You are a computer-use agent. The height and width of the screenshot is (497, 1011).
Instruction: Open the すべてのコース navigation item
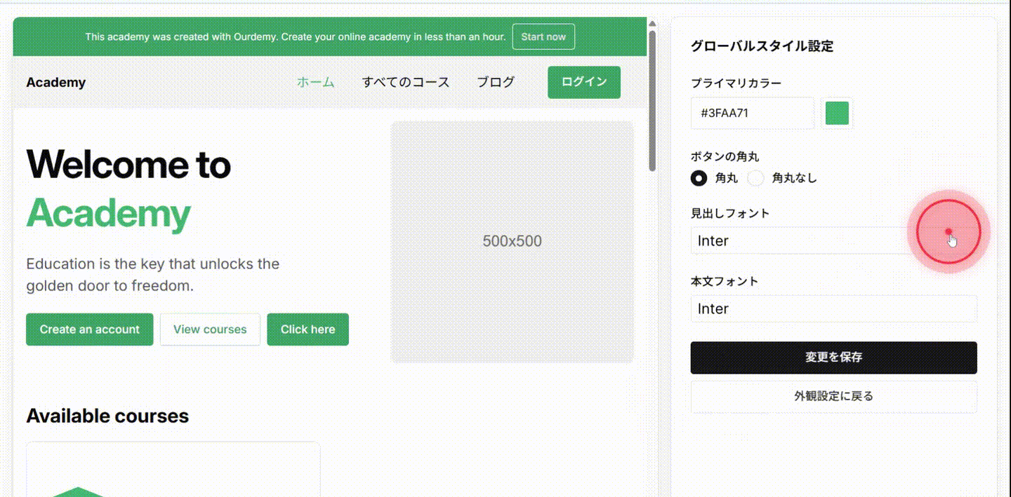click(x=406, y=82)
